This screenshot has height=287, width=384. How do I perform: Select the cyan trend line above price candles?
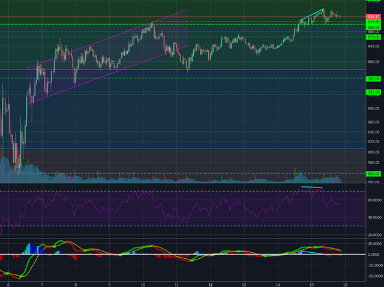pyautogui.click(x=312, y=14)
